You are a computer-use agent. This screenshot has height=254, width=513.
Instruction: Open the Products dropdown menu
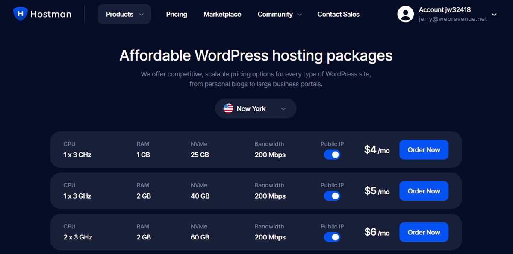click(124, 14)
